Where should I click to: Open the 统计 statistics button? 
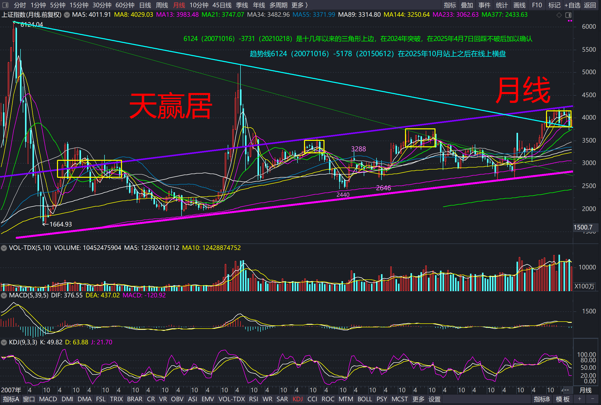point(502,5)
